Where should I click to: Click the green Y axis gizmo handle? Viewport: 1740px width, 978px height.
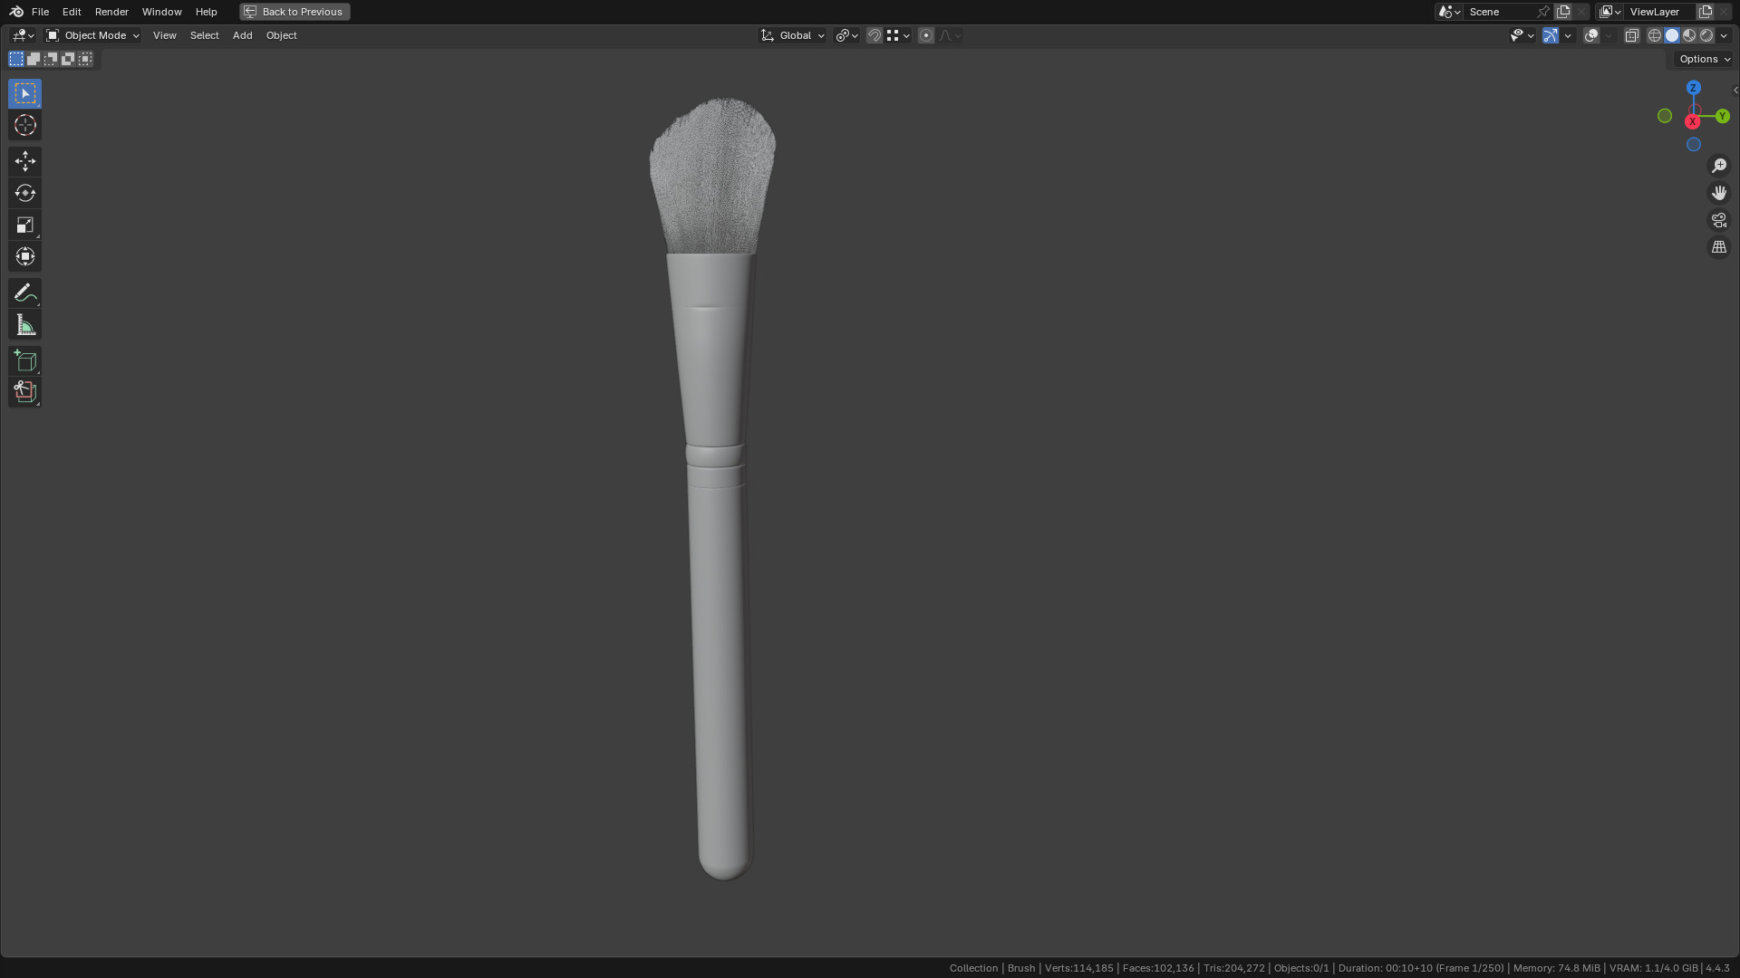1723,116
